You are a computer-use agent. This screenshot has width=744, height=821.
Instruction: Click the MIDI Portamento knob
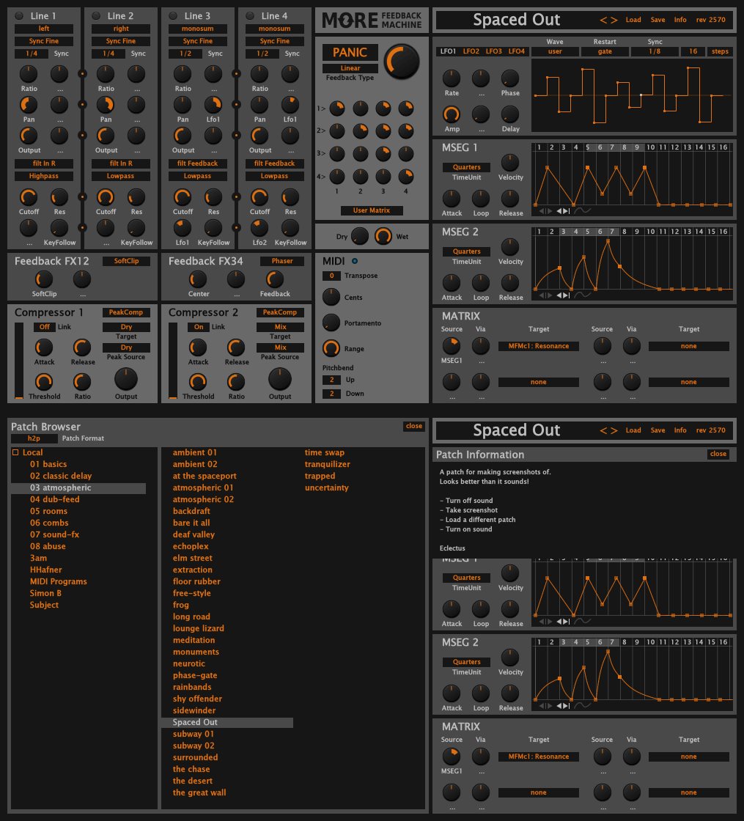[332, 323]
